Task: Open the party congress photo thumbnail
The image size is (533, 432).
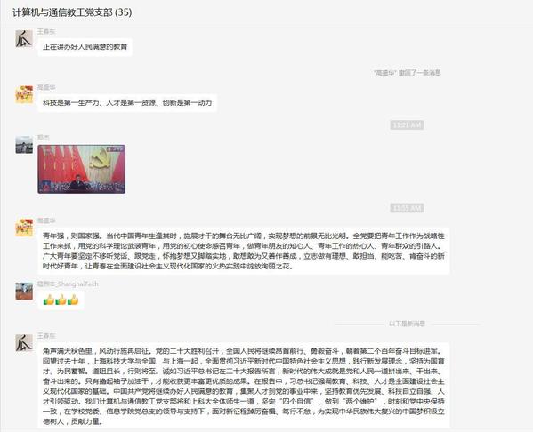Action: coord(82,169)
